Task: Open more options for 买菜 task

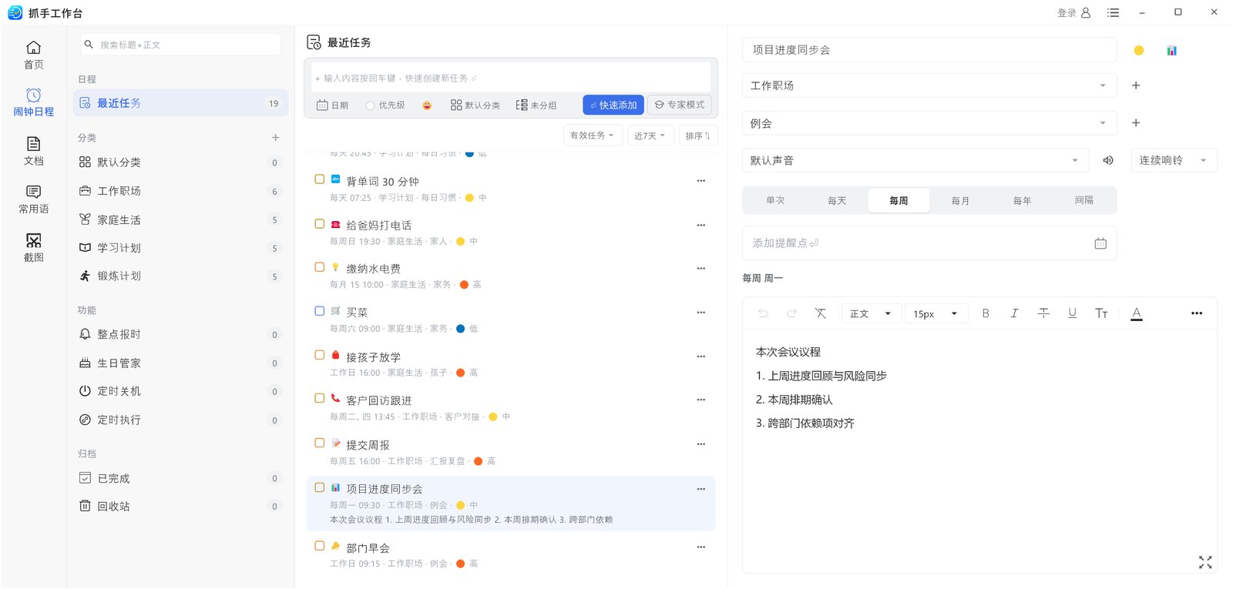Action: tap(700, 312)
